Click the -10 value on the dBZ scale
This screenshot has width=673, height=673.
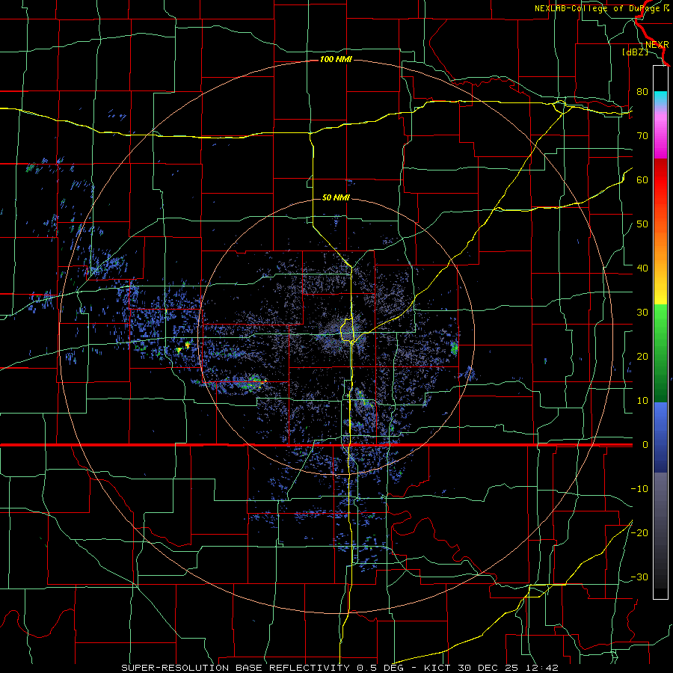[x=639, y=488]
